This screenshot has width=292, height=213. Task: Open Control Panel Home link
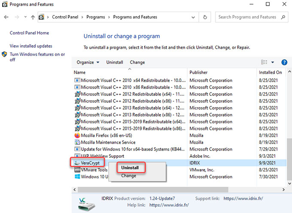30,33
